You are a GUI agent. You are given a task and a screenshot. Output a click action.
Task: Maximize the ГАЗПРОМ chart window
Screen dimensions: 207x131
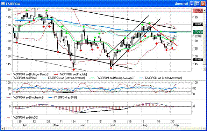click(197, 3)
